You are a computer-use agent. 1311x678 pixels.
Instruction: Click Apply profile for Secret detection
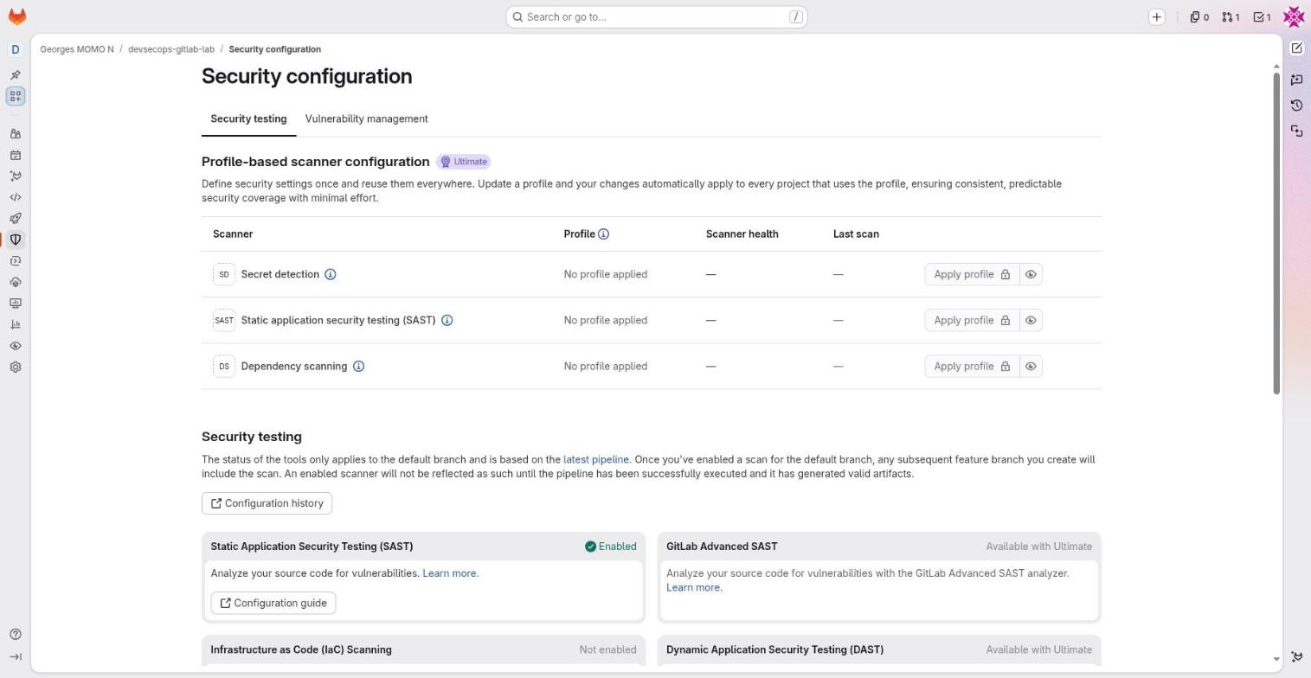tap(972, 274)
